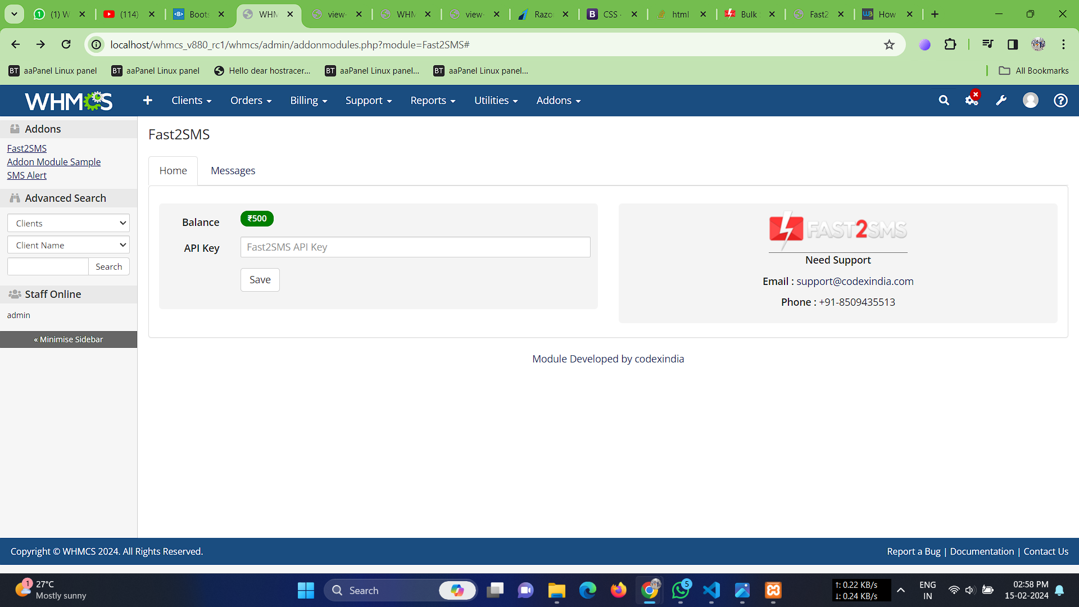Click the WHMCS search magnifier icon
1079x607 pixels.
(944, 101)
